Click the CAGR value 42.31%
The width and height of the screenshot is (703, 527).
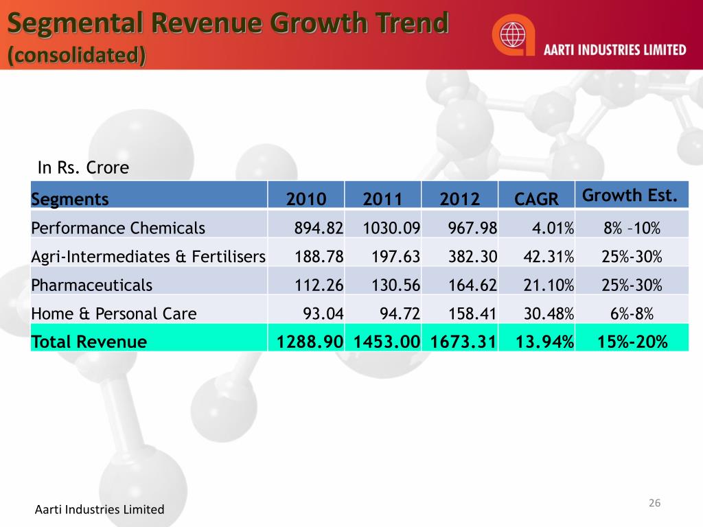pos(549,257)
